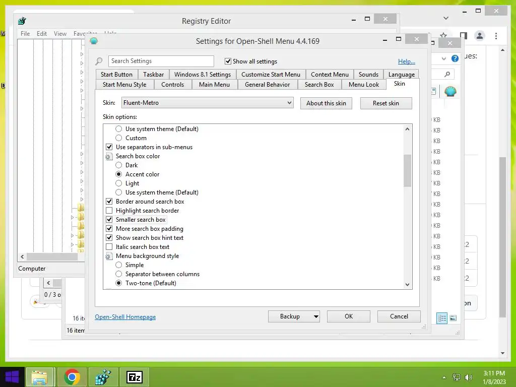Click the Open-Shell shell icon in the background window
Viewport: 516px width, 387px height.
(x=450, y=91)
